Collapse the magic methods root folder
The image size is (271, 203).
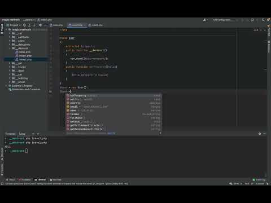pos(6,29)
